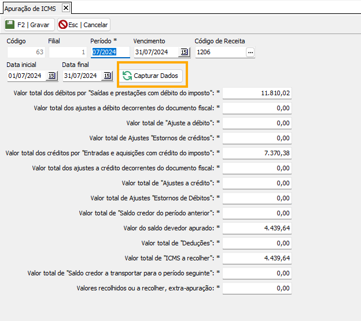This screenshot has width=361, height=321.
Task: Save the record with F2 | Gravar
Action: pos(30,24)
